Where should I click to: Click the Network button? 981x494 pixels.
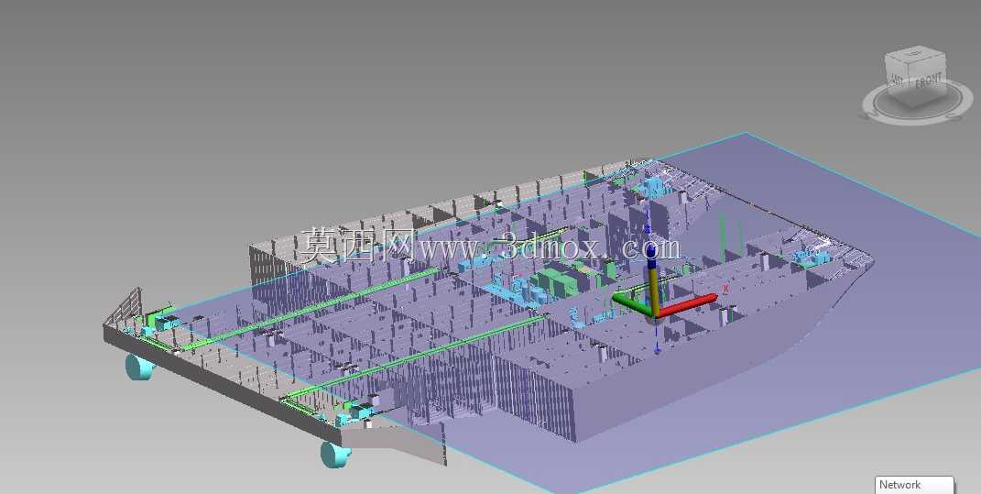[914, 485]
